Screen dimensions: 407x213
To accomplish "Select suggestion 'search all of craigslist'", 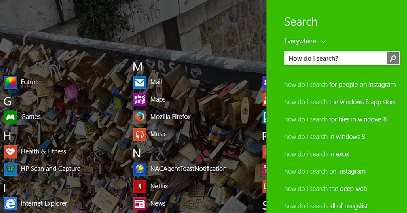I will coord(326,206).
